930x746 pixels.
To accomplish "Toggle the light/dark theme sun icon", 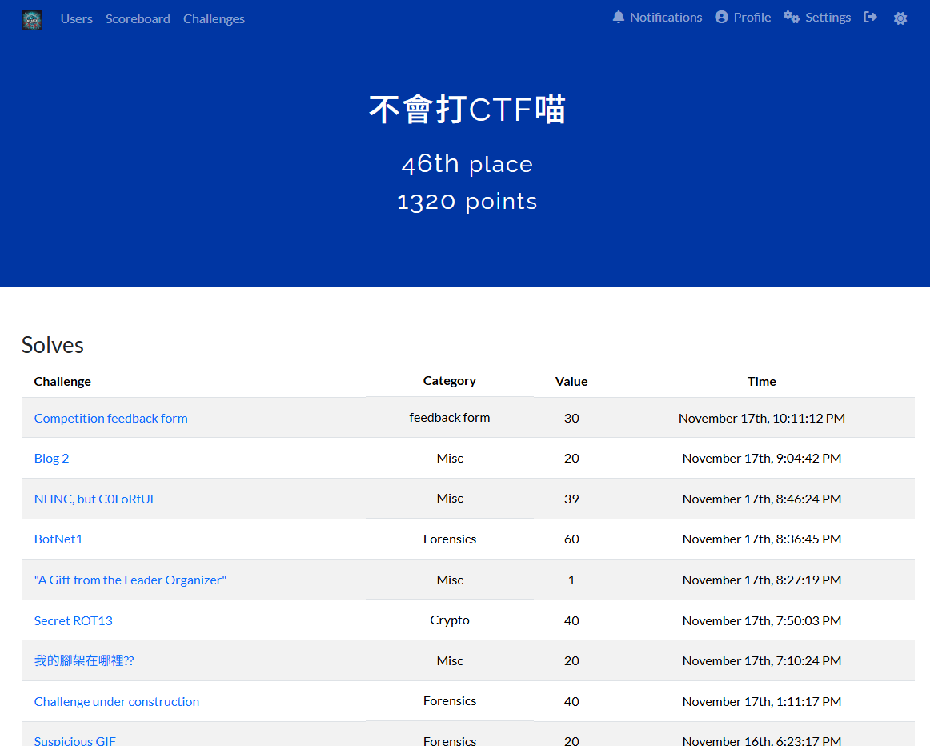I will [900, 18].
